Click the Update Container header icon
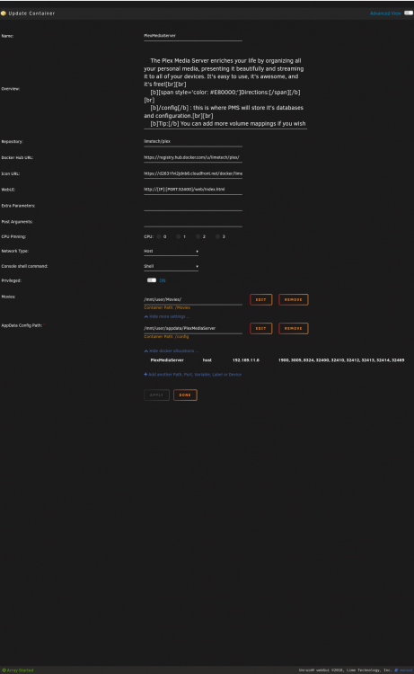The height and width of the screenshot is (674, 414). 4,13
